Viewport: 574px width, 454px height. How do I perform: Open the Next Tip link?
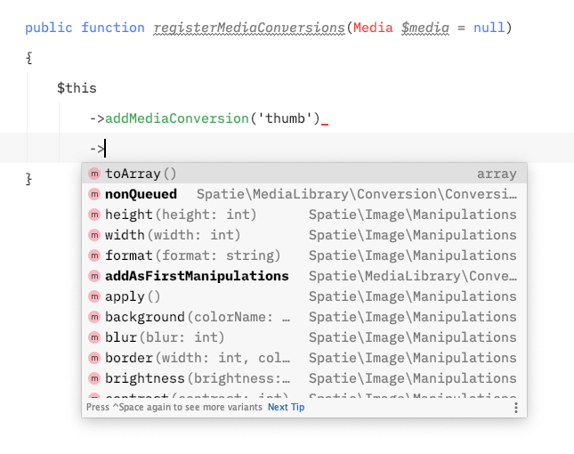[286, 407]
